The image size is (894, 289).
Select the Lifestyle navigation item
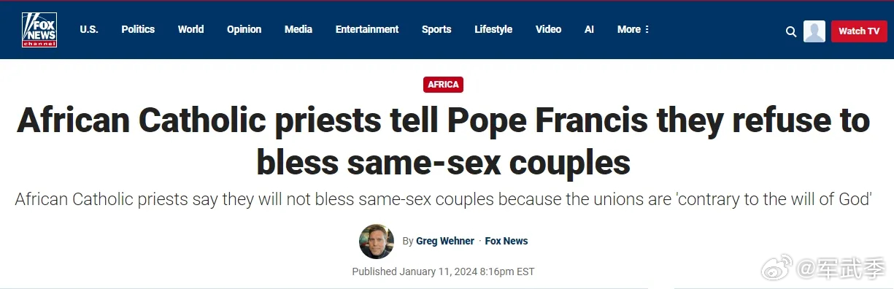pyautogui.click(x=493, y=30)
